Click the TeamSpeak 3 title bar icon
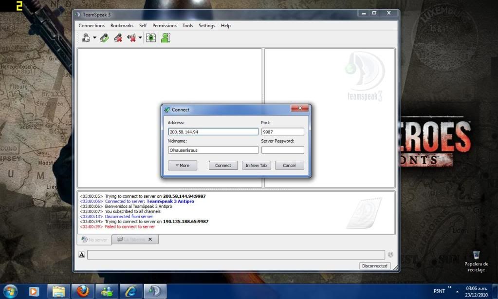Screen dimensions: 498x299 [x=78, y=15]
